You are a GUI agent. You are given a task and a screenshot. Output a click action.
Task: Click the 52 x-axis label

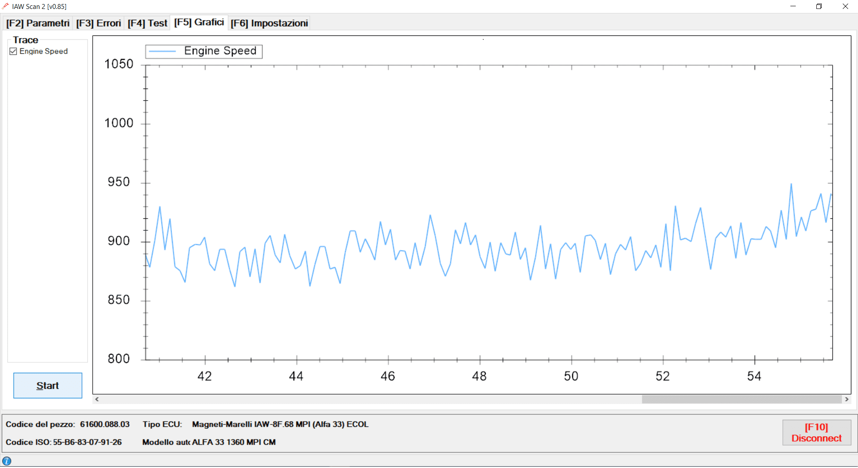[x=663, y=376]
